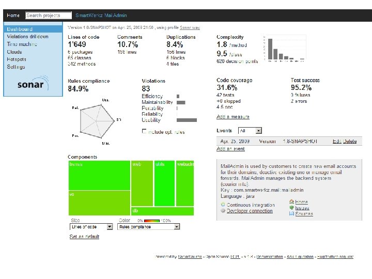The width and height of the screenshot is (372, 279).
Task: Click the Issues bug icon
Action: coord(291,208)
